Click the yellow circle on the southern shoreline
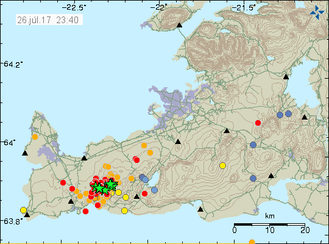The height and width of the screenshot is (244, 329). click(x=125, y=210)
